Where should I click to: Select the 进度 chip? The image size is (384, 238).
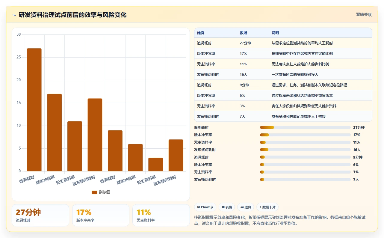246,207
